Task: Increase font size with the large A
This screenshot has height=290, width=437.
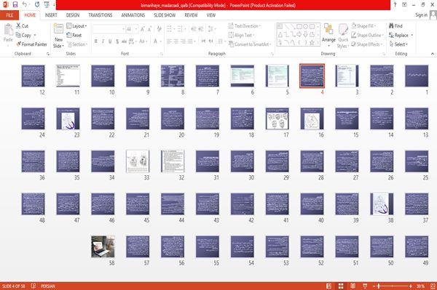Action: (x=143, y=29)
